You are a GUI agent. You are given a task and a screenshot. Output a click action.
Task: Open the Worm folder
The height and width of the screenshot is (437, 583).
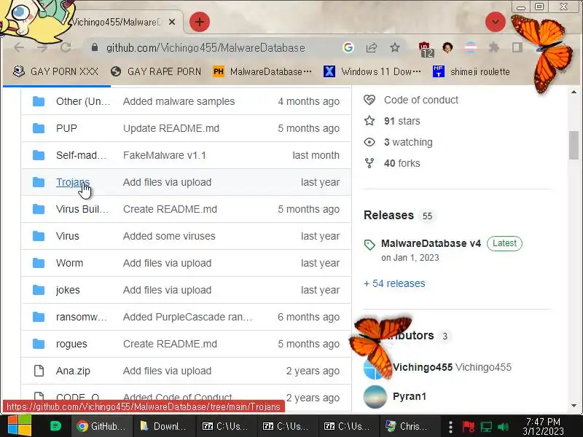(x=69, y=263)
